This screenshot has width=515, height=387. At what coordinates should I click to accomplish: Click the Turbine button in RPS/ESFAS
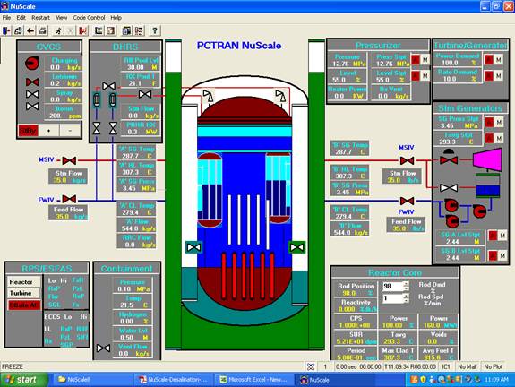(23, 293)
